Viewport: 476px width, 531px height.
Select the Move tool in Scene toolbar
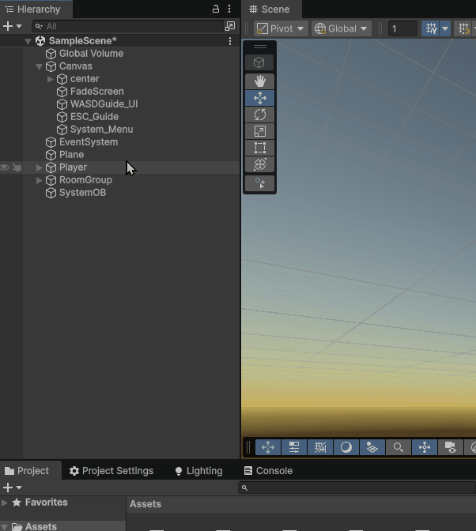[260, 98]
